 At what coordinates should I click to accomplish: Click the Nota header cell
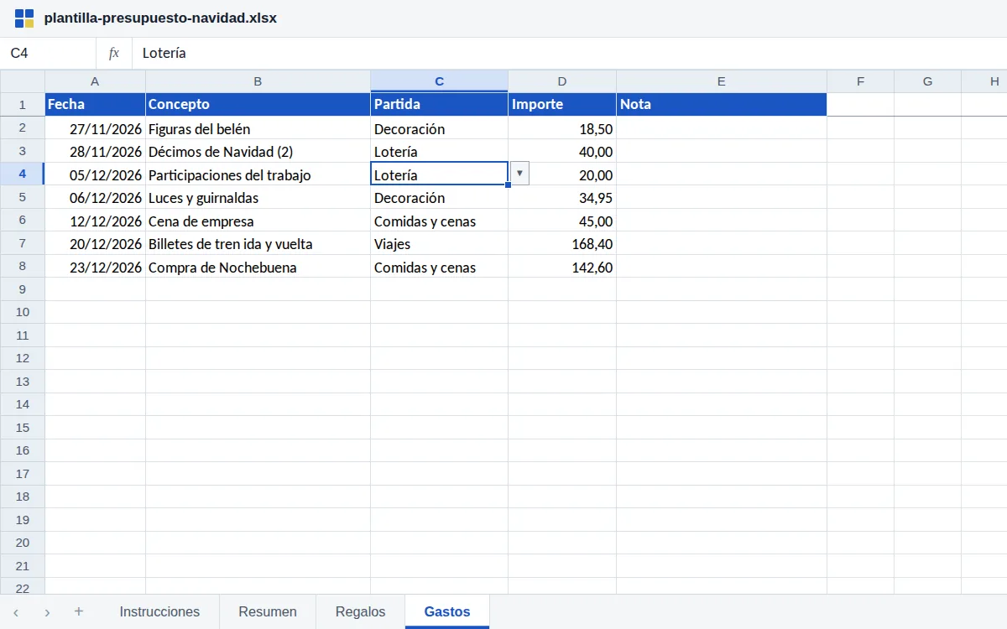[x=722, y=105]
